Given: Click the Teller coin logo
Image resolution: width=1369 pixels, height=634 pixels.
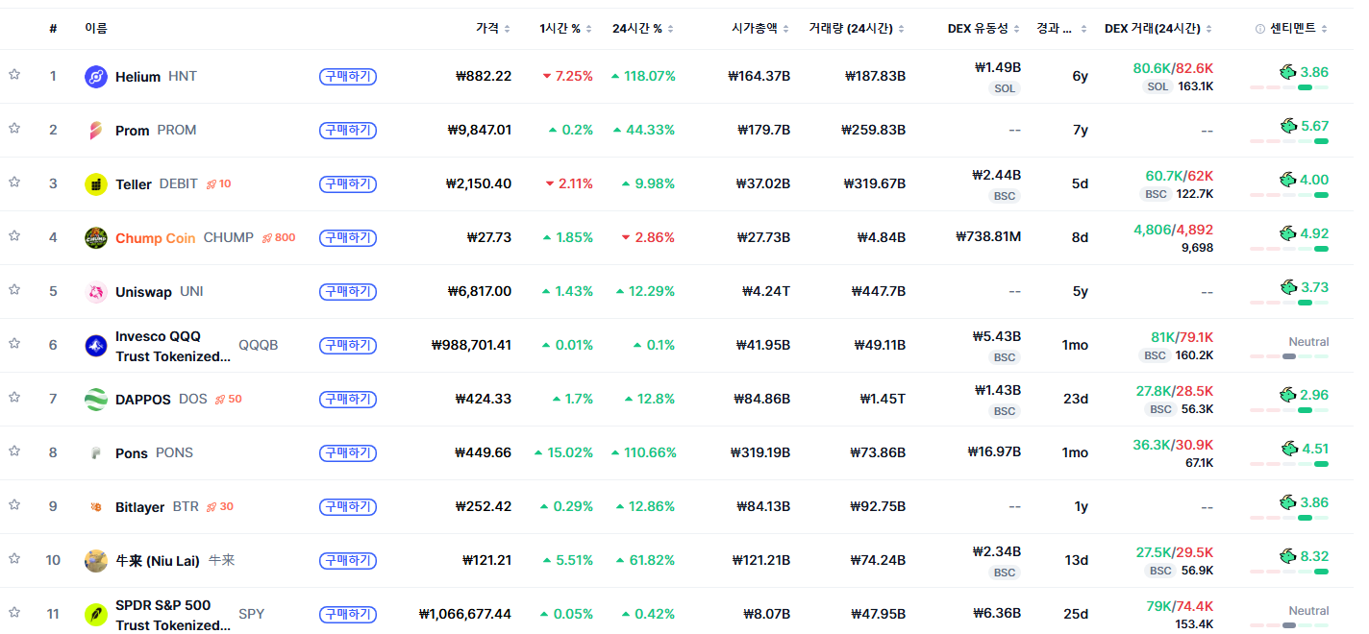Looking at the screenshot, I should tap(96, 184).
